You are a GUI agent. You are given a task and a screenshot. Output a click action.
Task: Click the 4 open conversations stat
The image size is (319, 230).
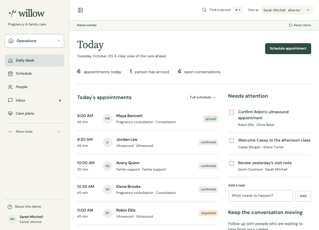[x=199, y=71]
